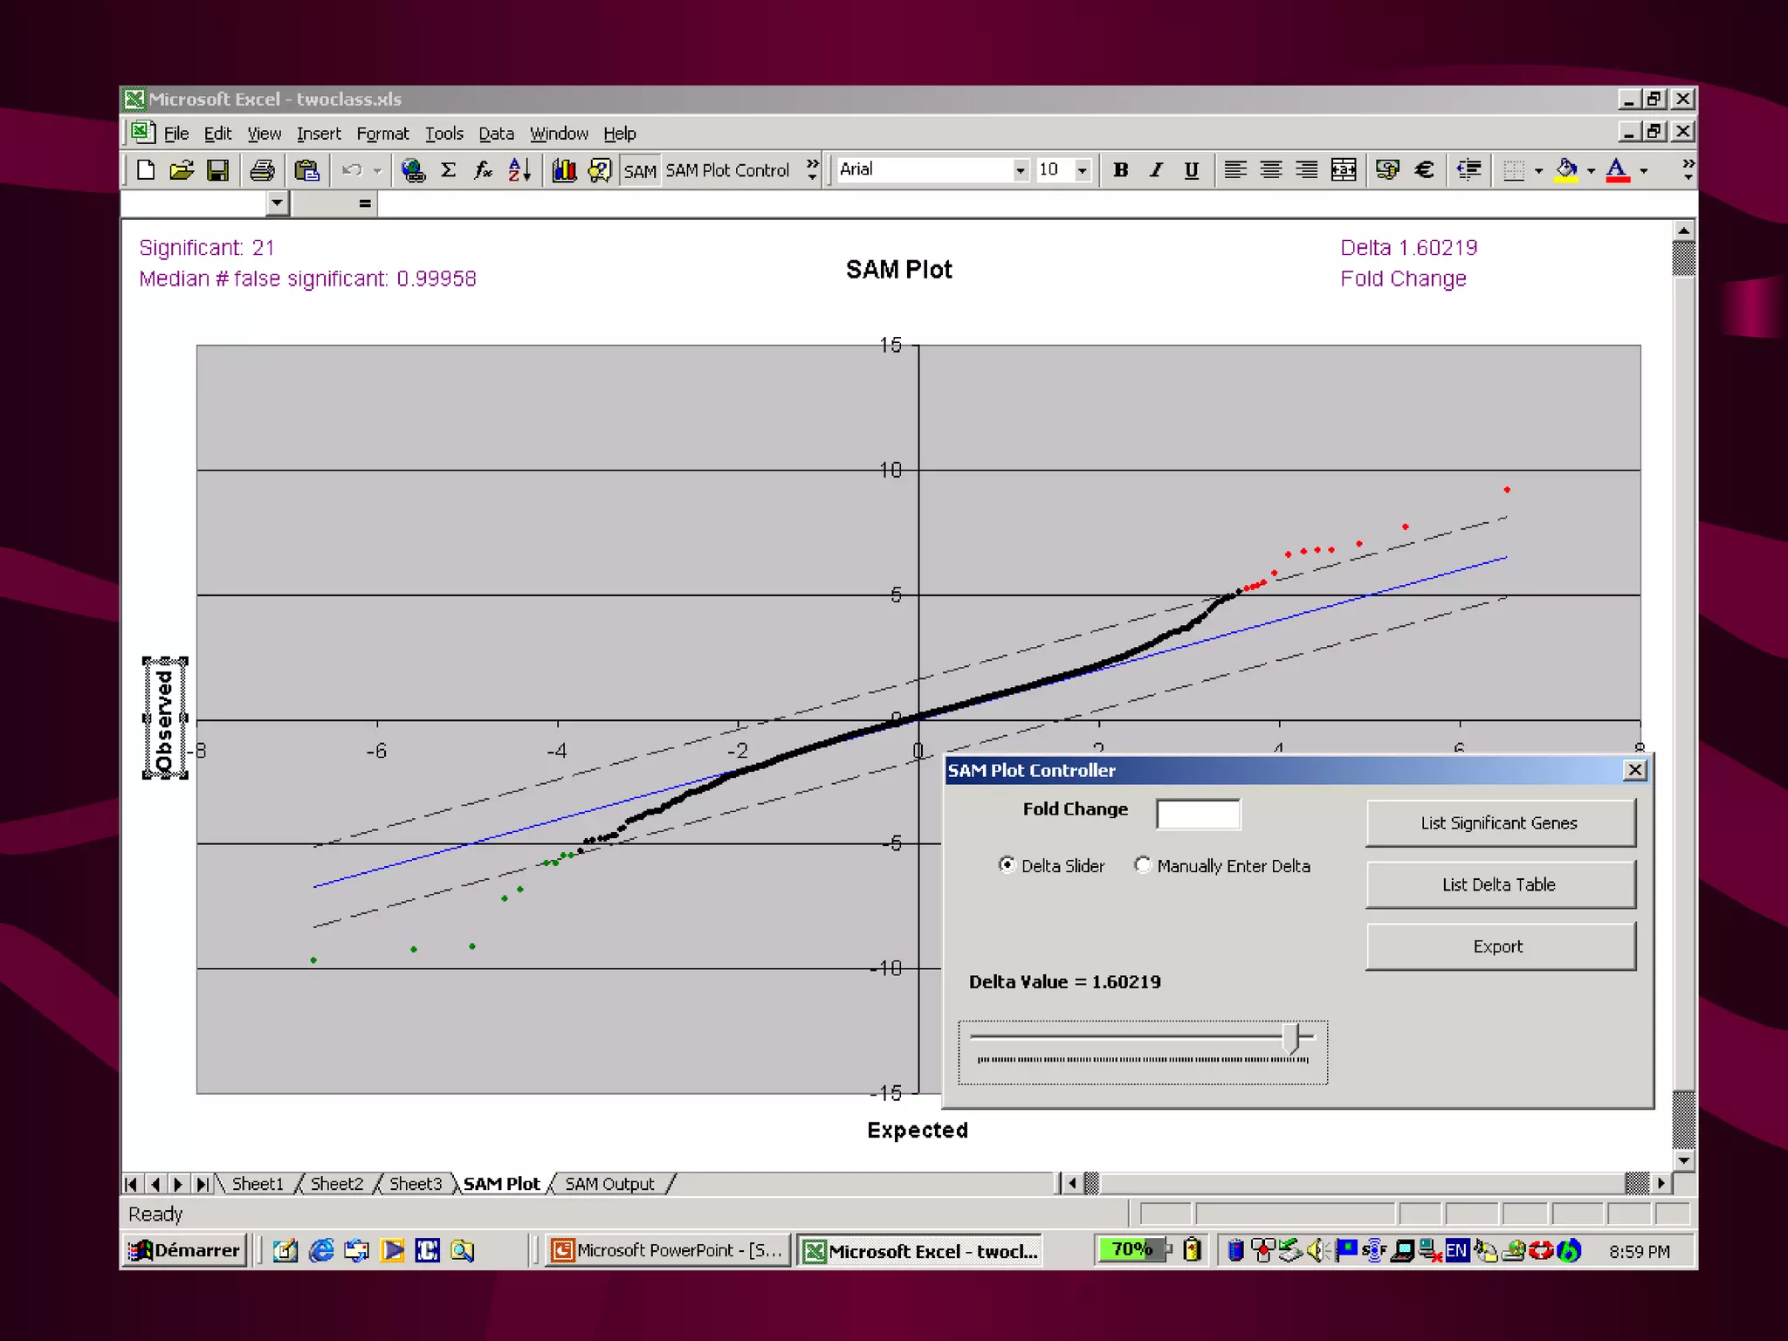Click the Euro currency style icon
This screenshot has height=1341, width=1788.
pos(1424,170)
